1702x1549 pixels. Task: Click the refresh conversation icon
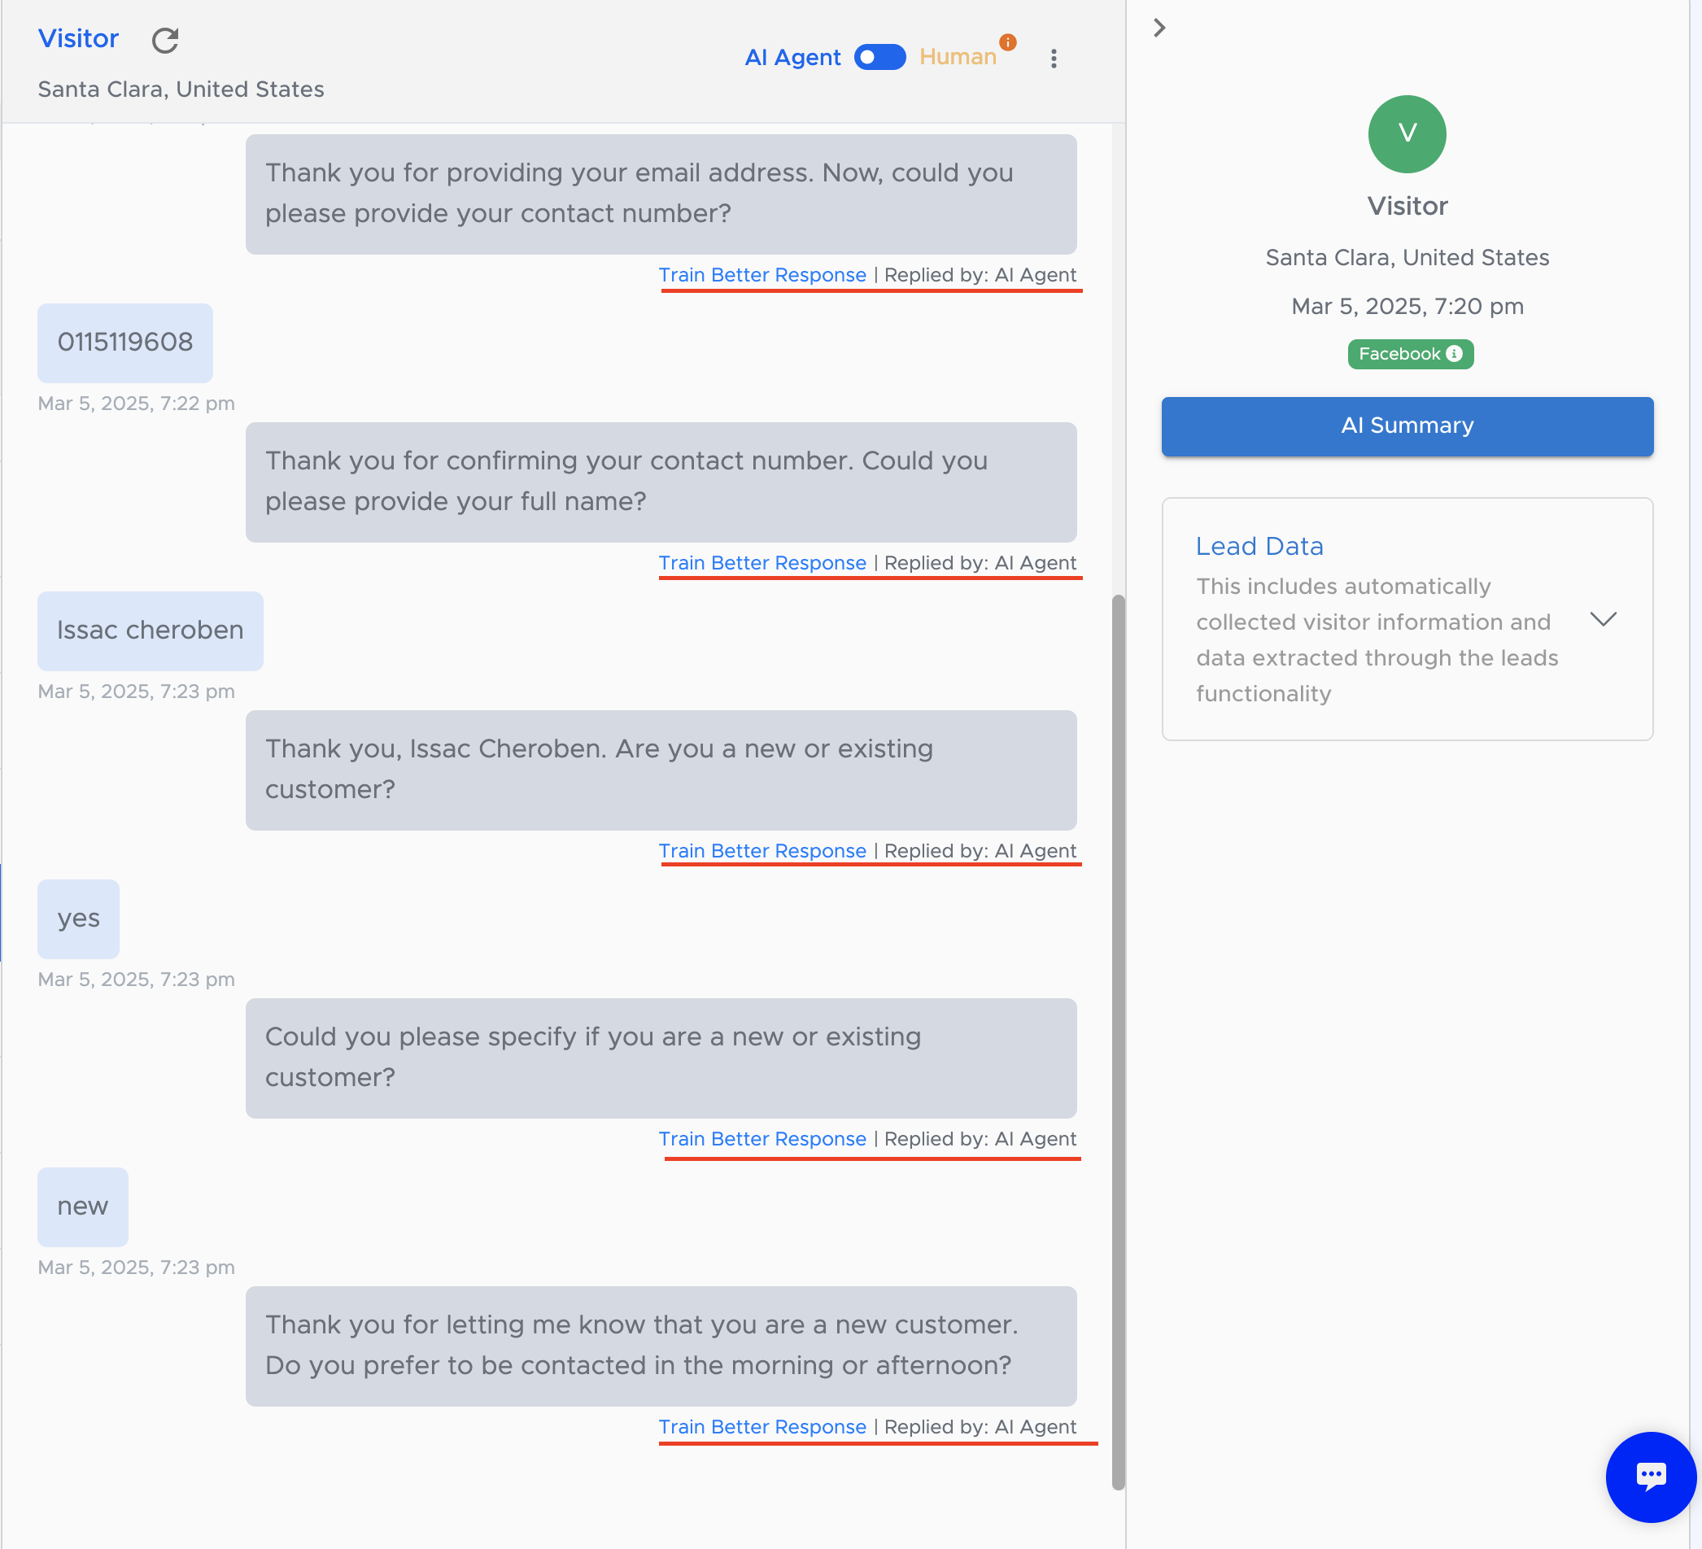(x=164, y=40)
